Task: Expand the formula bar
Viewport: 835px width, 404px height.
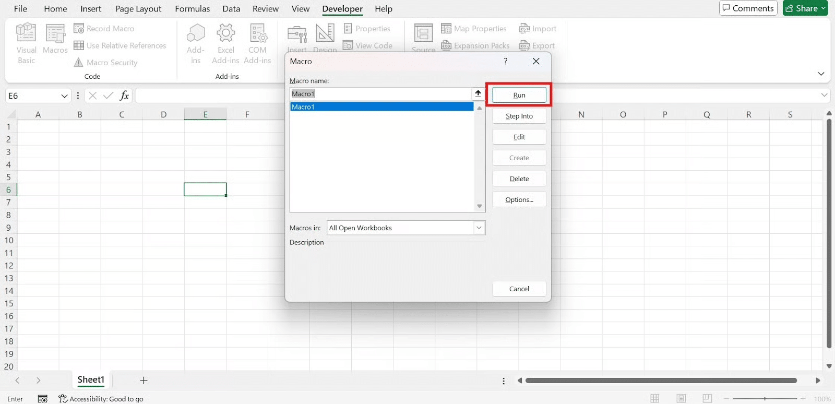Action: pyautogui.click(x=824, y=95)
